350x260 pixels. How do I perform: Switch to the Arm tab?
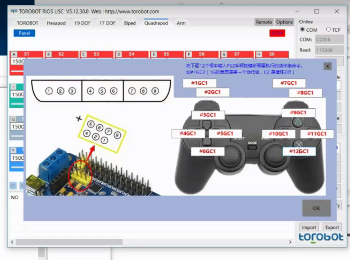181,23
